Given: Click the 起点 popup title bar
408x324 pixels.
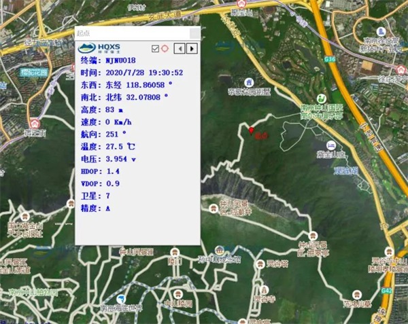Looking at the screenshot, I should pyautogui.click(x=129, y=33).
